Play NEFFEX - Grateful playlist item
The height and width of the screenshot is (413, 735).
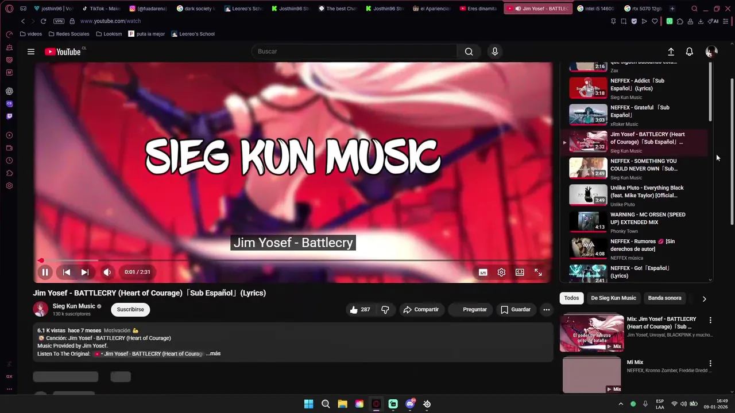point(635,115)
